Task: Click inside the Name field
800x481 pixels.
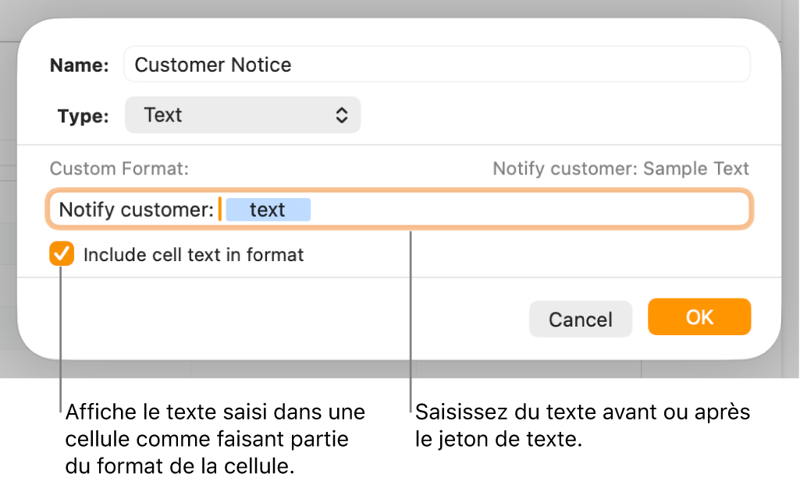Action: [x=437, y=65]
